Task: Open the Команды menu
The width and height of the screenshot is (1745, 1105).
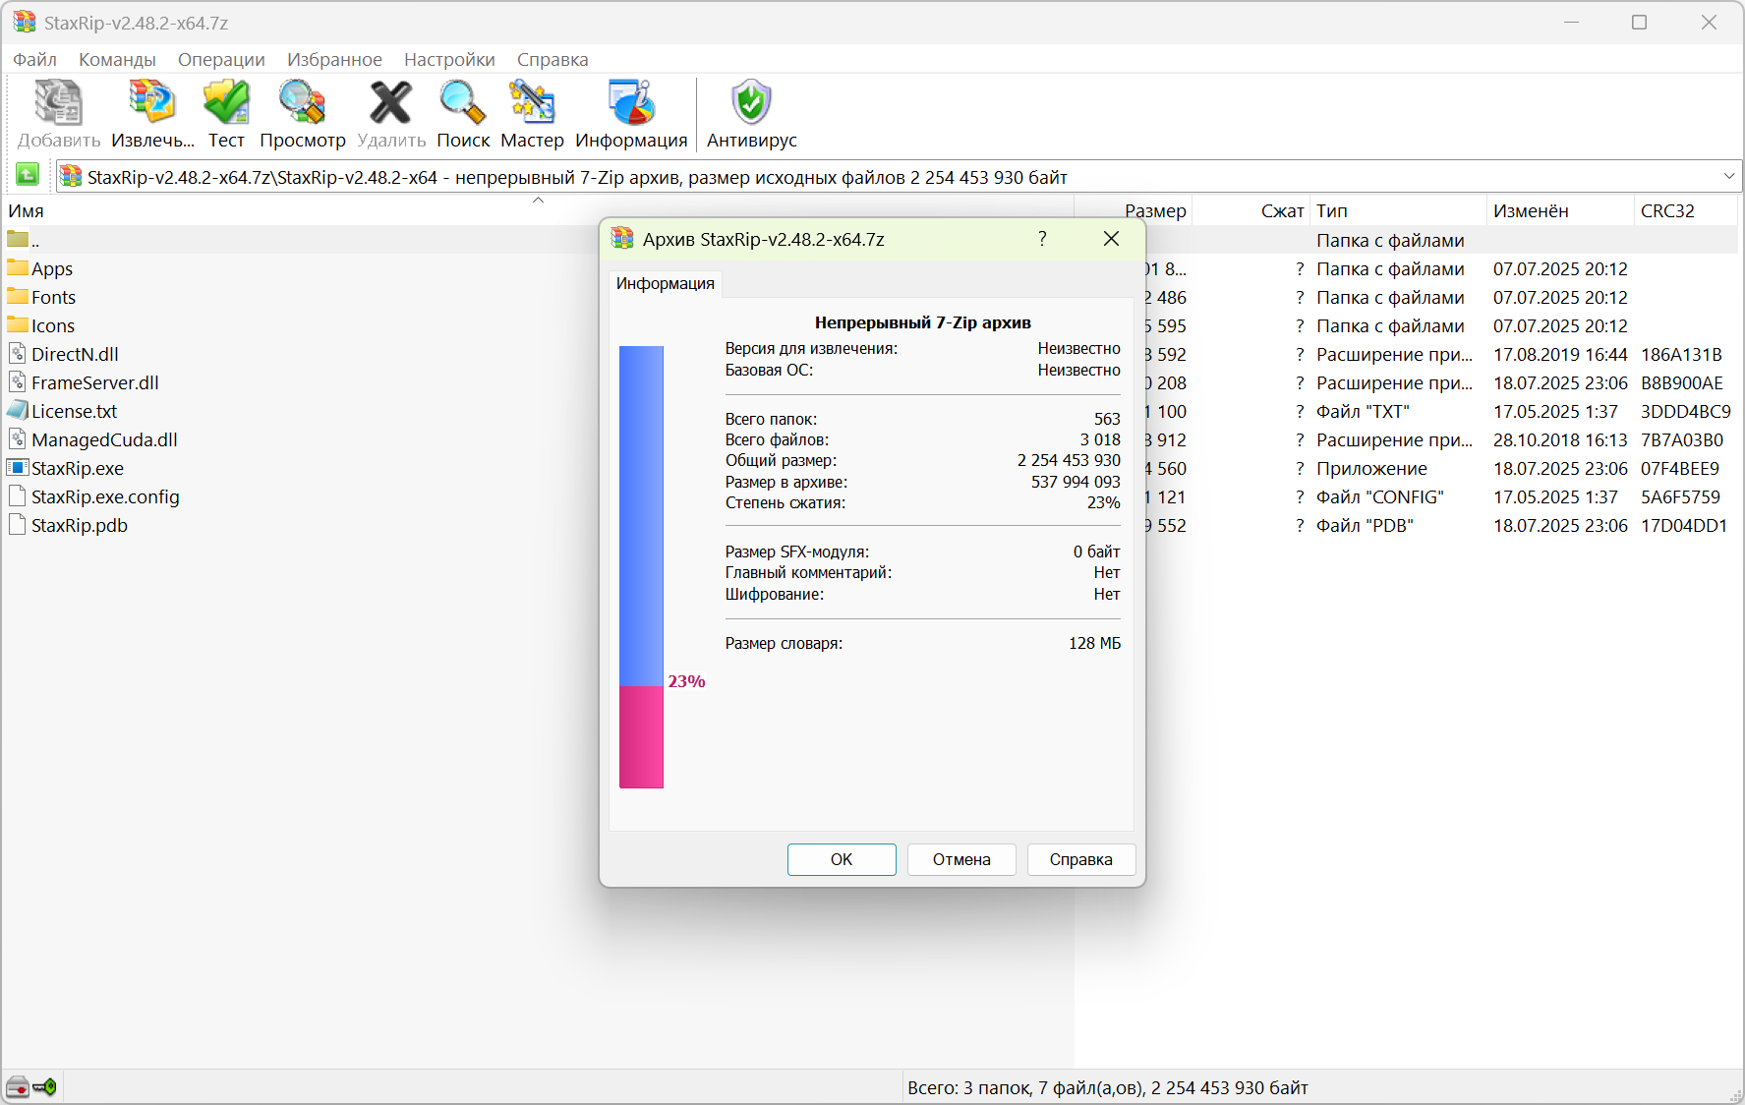Action: click(117, 59)
